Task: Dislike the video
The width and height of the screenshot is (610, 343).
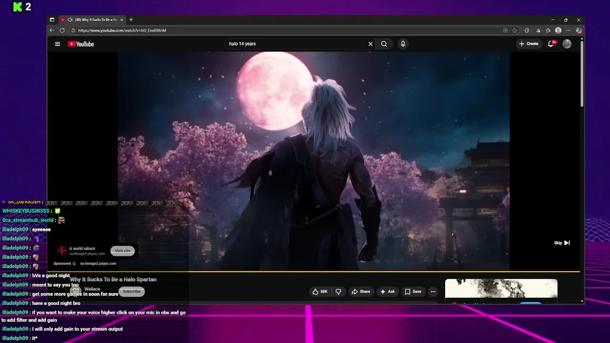Action: (338, 292)
